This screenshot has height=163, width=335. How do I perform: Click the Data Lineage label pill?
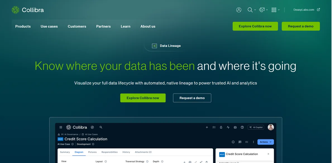point(166,46)
